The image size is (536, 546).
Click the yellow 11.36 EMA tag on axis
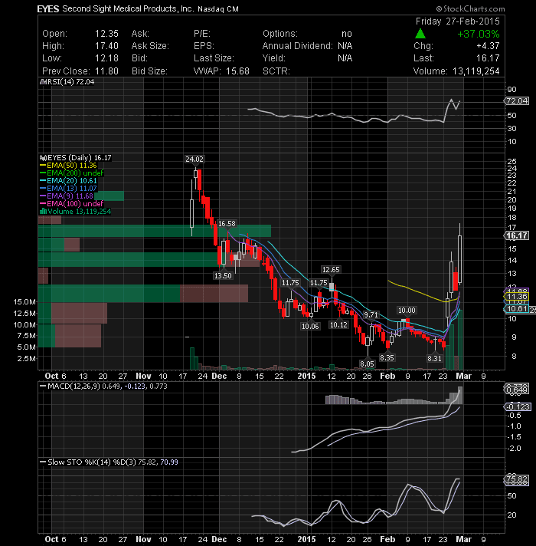[x=517, y=297]
